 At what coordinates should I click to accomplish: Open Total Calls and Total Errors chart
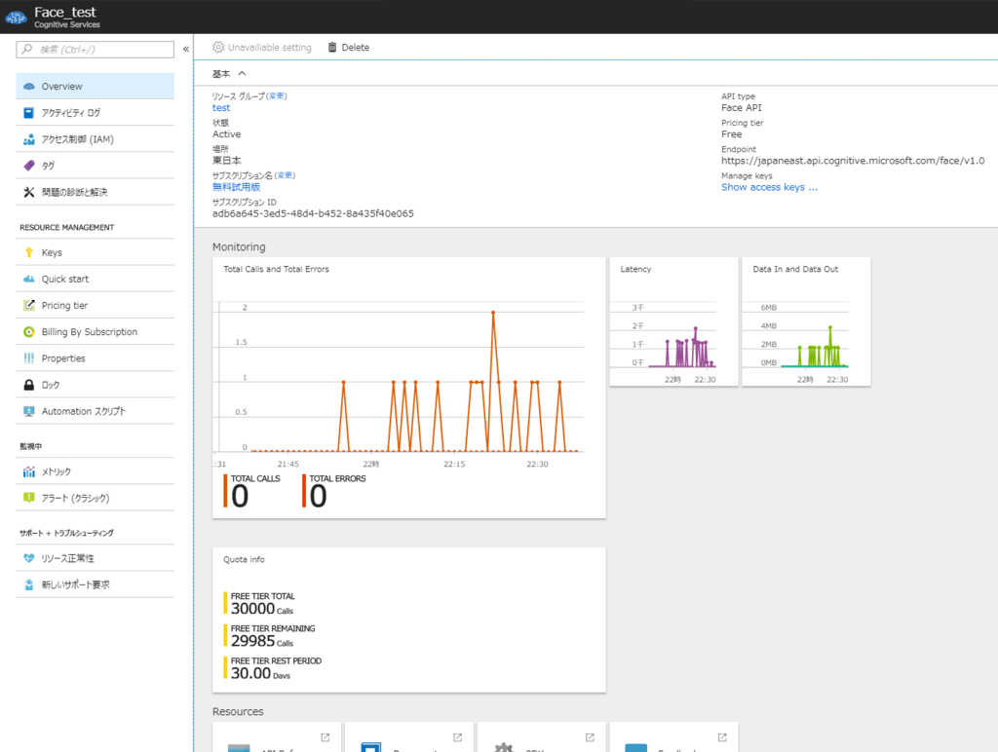click(408, 388)
